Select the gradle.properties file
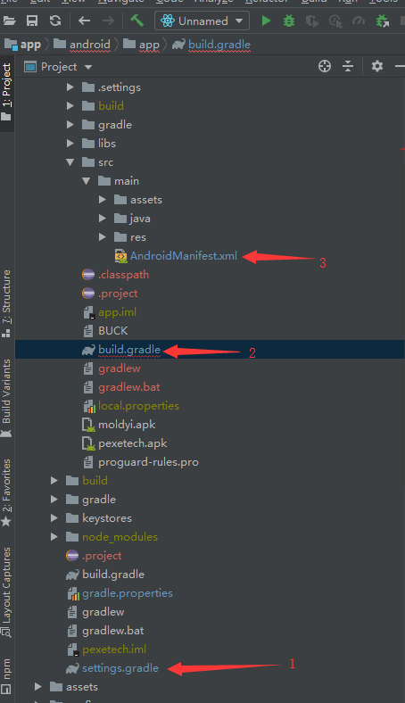The image size is (405, 703). 128,593
